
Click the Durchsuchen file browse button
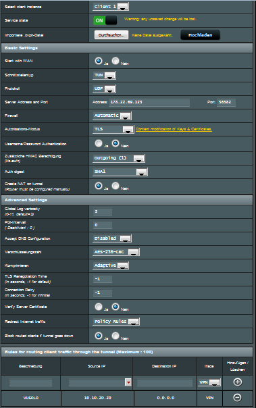tap(111, 35)
